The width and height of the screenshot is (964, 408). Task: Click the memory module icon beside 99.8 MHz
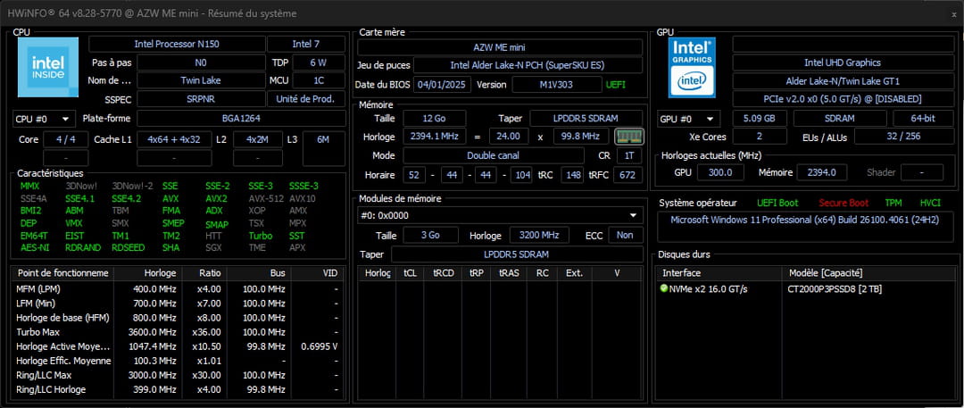coord(628,137)
